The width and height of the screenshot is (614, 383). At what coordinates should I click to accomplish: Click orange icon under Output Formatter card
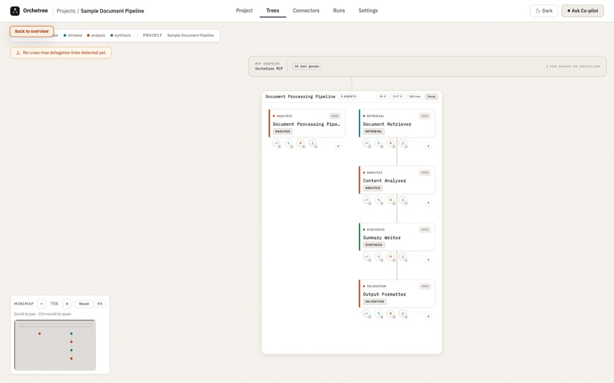(x=390, y=313)
